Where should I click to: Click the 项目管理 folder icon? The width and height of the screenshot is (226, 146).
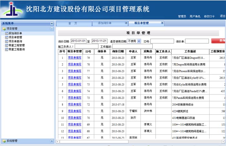tap(4, 29)
